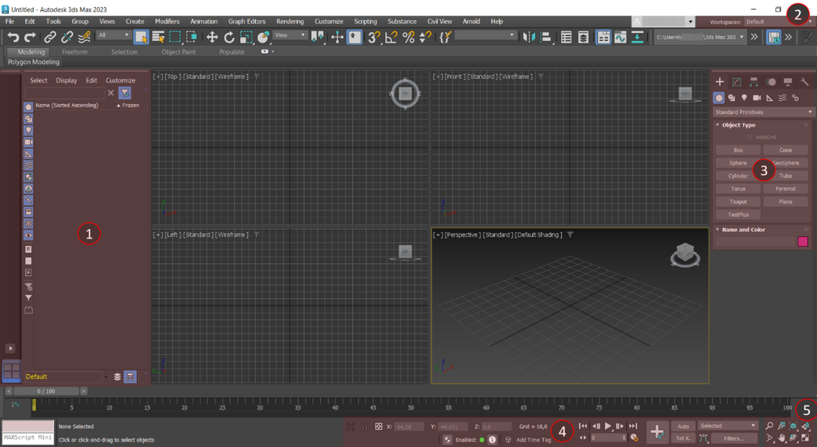
Task: Collapse the Object Type rollout
Action: (x=717, y=125)
